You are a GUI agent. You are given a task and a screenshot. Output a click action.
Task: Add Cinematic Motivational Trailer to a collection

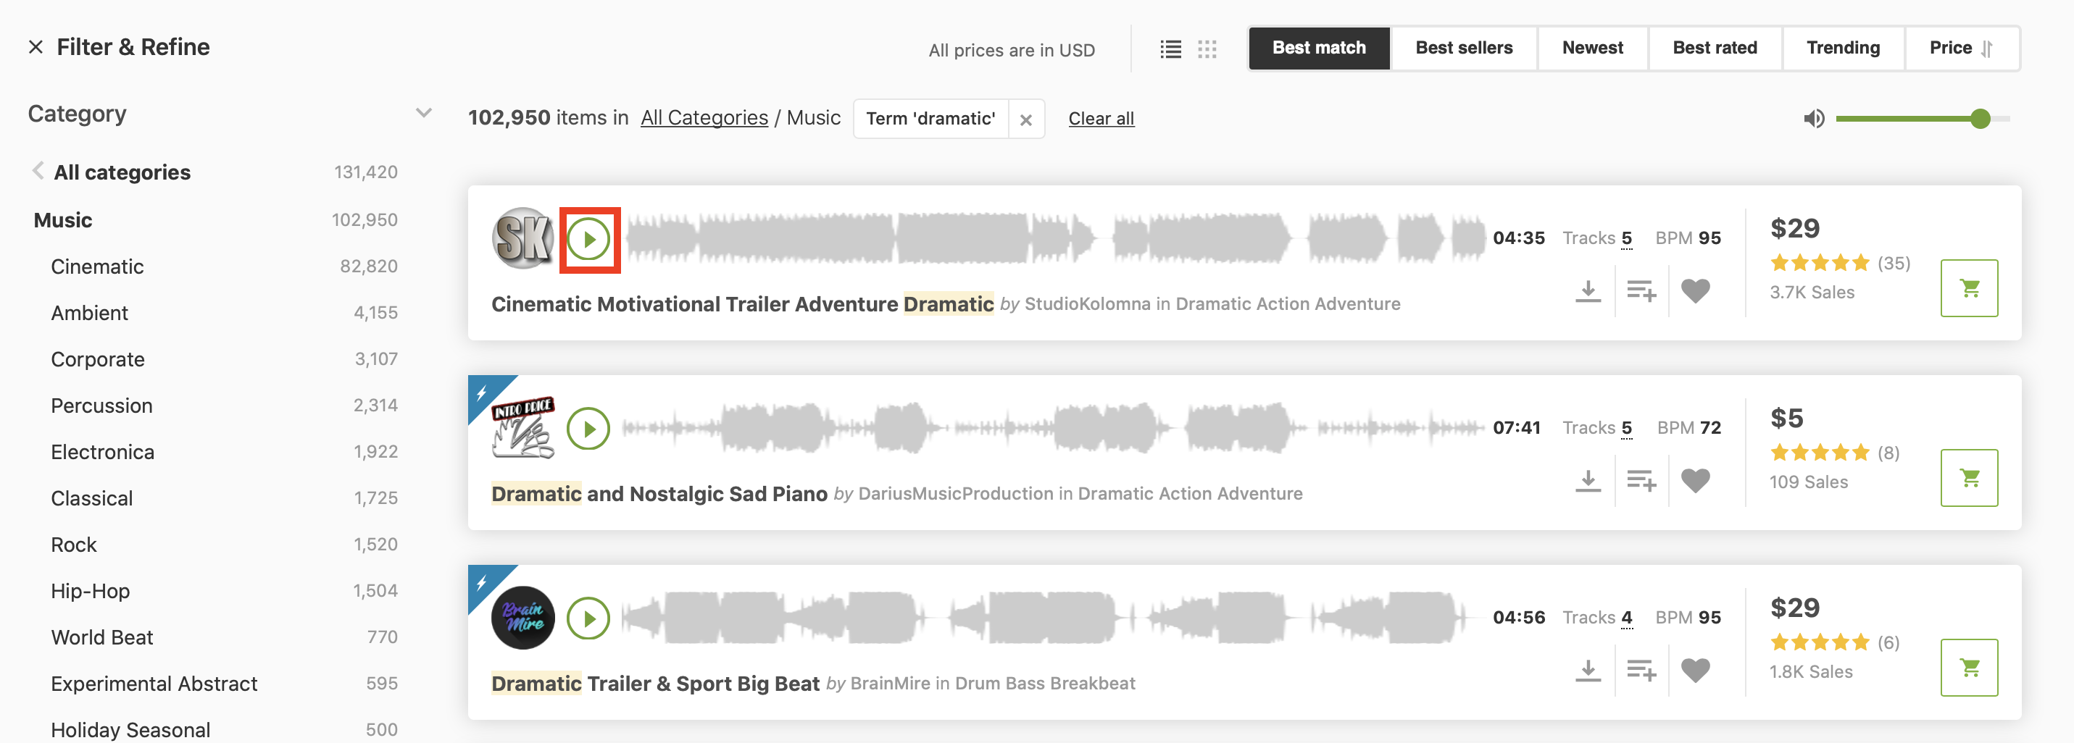1641,290
